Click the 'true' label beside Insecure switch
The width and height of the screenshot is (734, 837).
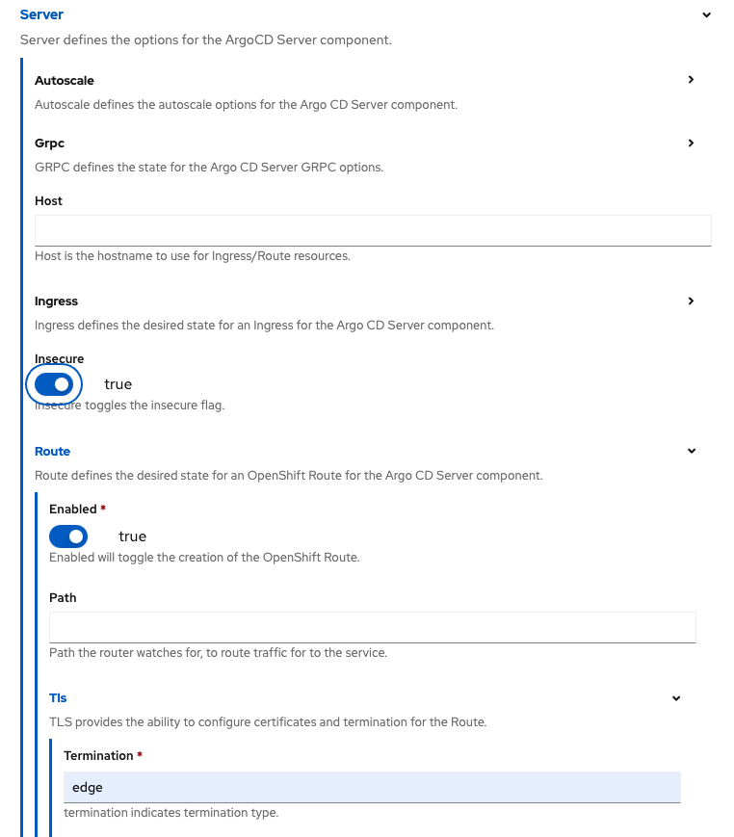point(118,384)
